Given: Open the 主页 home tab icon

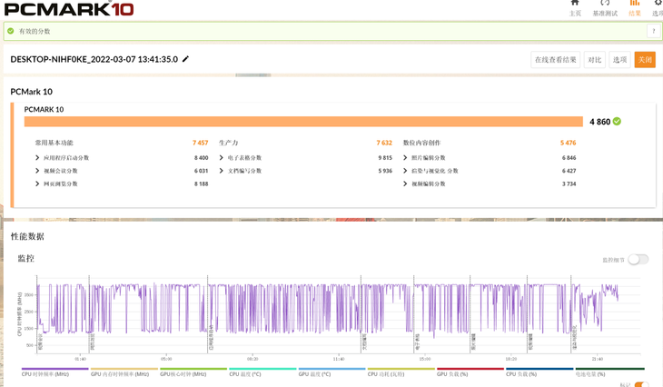Looking at the screenshot, I should (x=575, y=4).
